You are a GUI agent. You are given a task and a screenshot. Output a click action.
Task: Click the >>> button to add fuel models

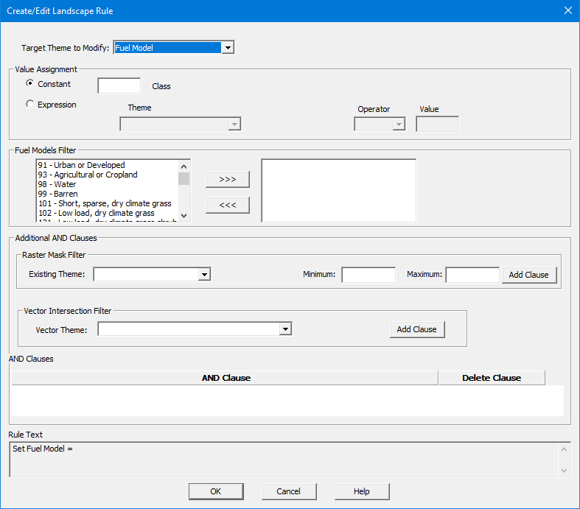(228, 179)
